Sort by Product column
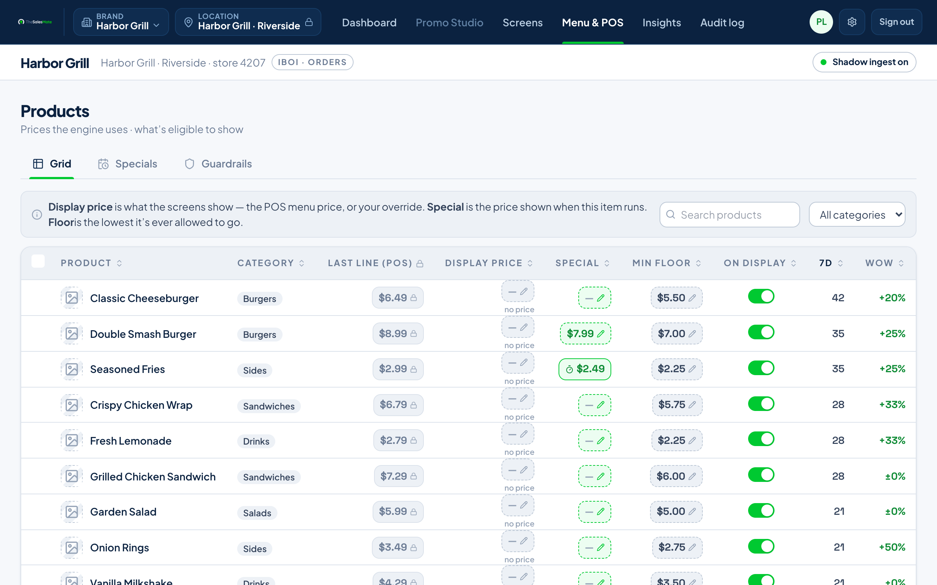The height and width of the screenshot is (585, 937). click(92, 263)
